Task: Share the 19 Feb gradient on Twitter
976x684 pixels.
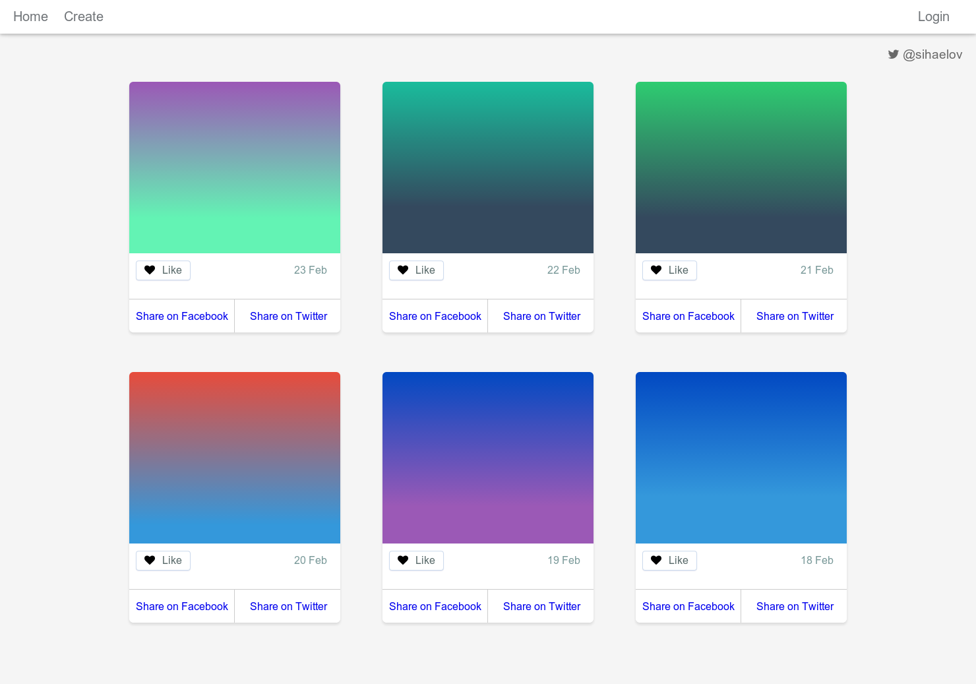Action: (541, 606)
